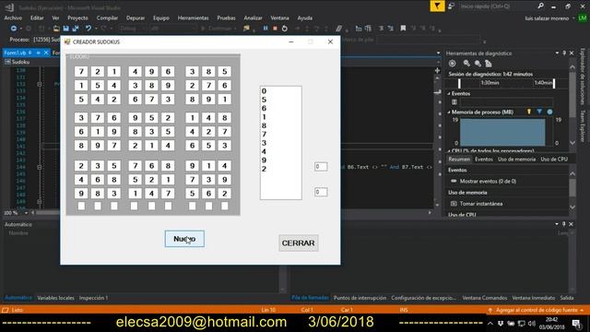This screenshot has height=332, width=590.
Task: Open the Ventana Inmediato tab
Action: point(534,298)
